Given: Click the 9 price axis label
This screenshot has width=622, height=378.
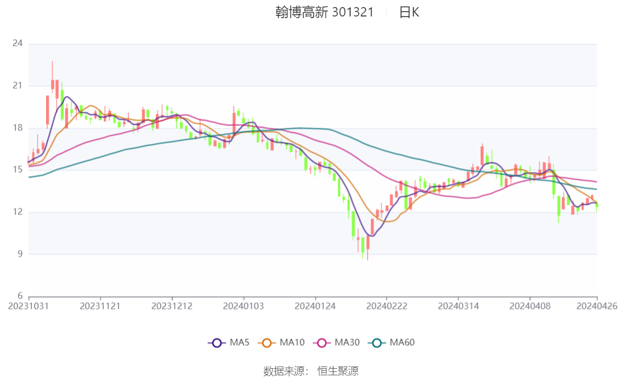Looking at the screenshot, I should [x=20, y=254].
